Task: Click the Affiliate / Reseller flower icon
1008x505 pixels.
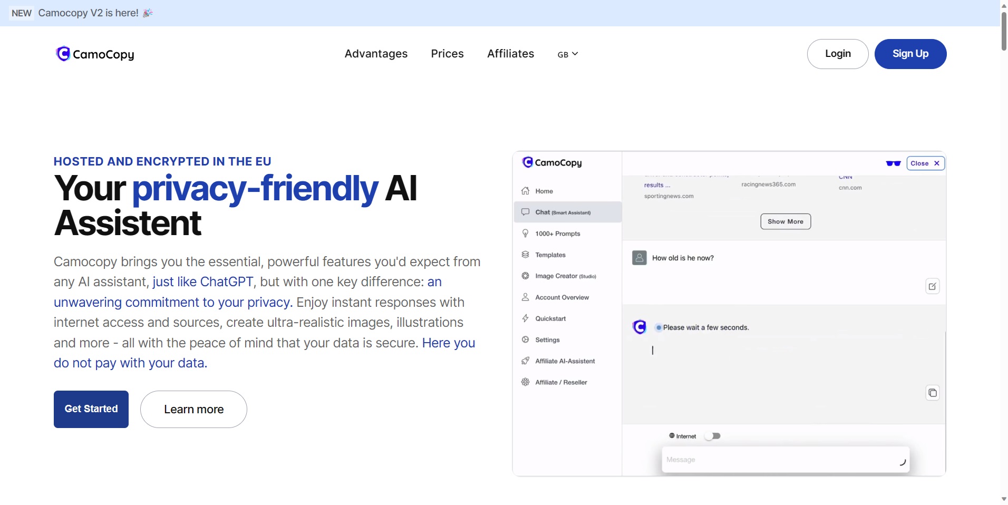Action: pos(525,382)
